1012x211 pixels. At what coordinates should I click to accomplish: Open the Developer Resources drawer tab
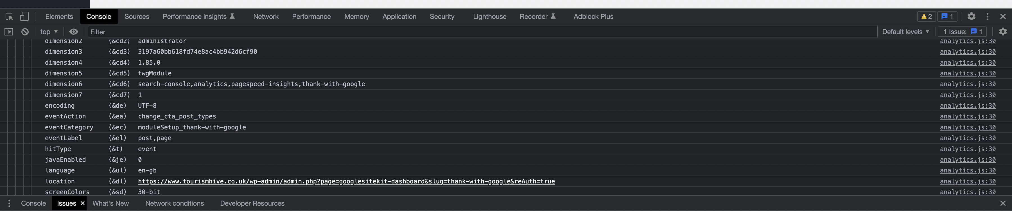coord(252,203)
